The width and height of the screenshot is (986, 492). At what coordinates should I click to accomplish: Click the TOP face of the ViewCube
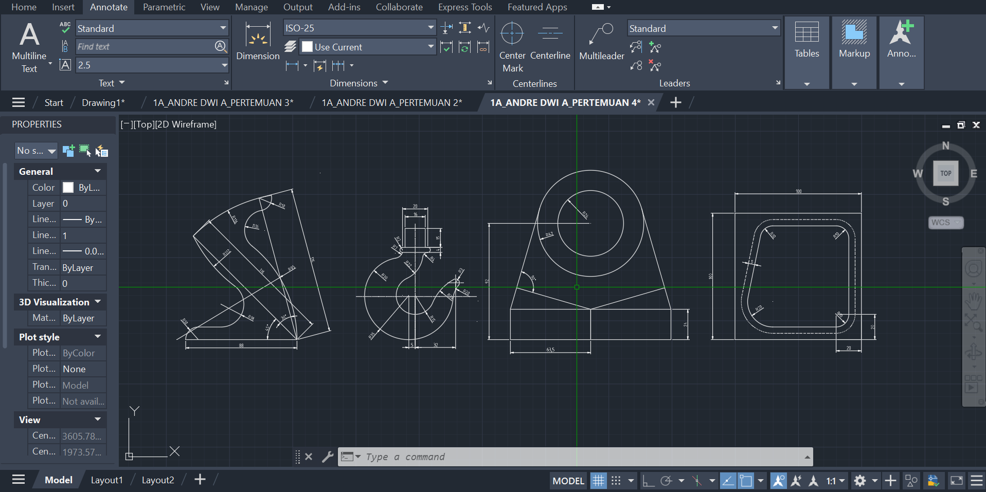click(946, 173)
